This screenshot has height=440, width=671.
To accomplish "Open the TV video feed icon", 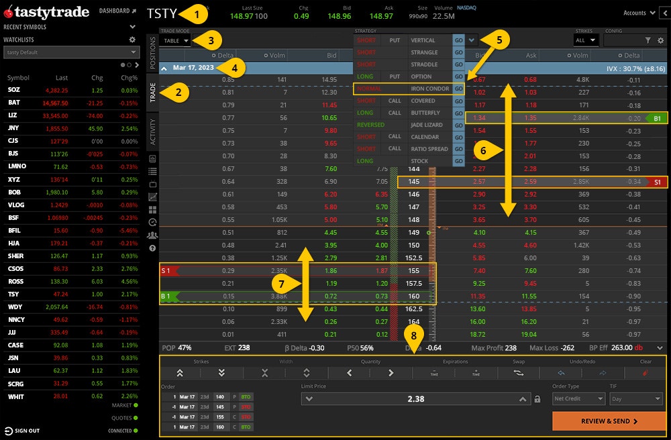I will click(152, 184).
